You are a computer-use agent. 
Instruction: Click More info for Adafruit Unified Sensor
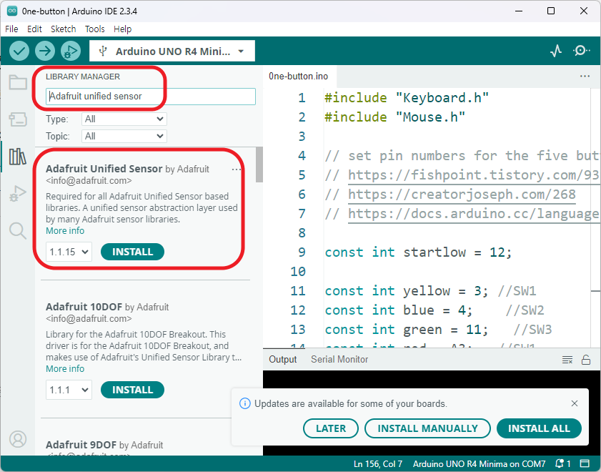[x=65, y=231]
